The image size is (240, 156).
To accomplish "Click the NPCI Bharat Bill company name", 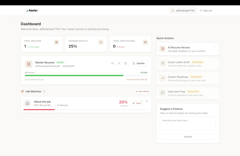I will [x=43, y=105].
